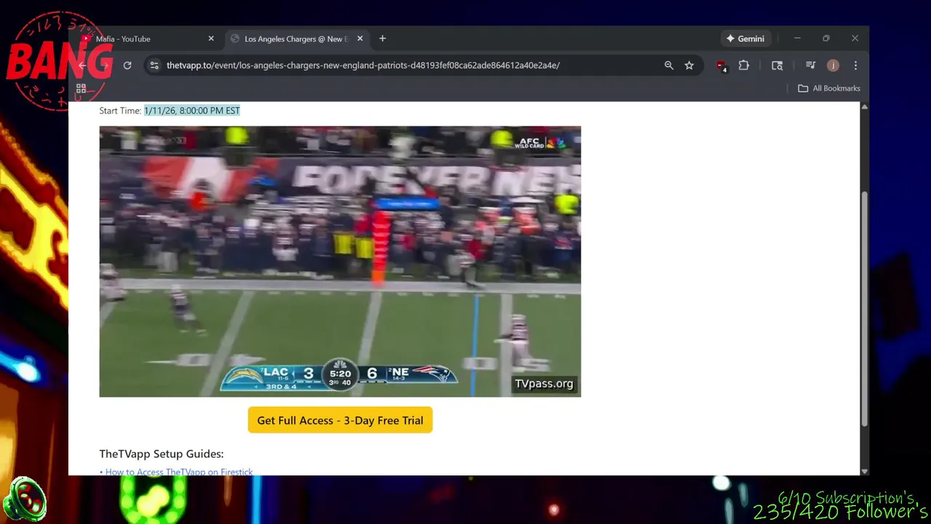This screenshot has height=524, width=931.
Task: Click the live football stream video
Action: click(x=340, y=261)
